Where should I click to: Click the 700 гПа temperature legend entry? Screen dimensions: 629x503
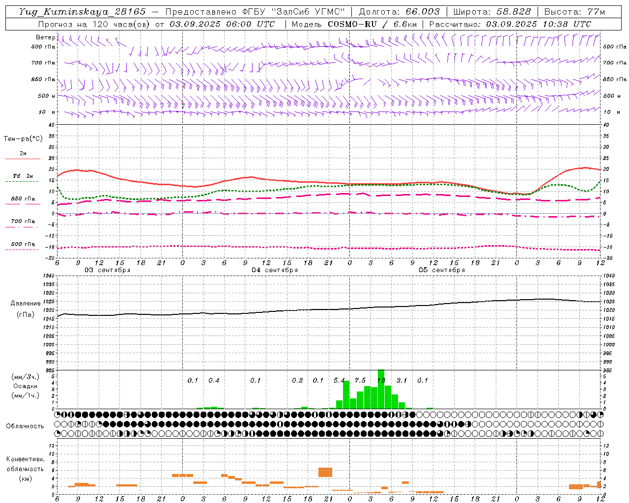point(23,223)
